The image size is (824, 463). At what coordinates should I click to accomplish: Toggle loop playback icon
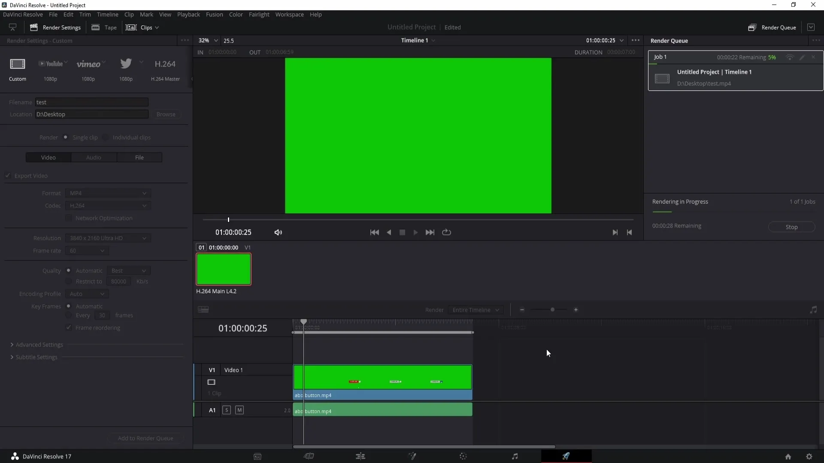pos(446,232)
